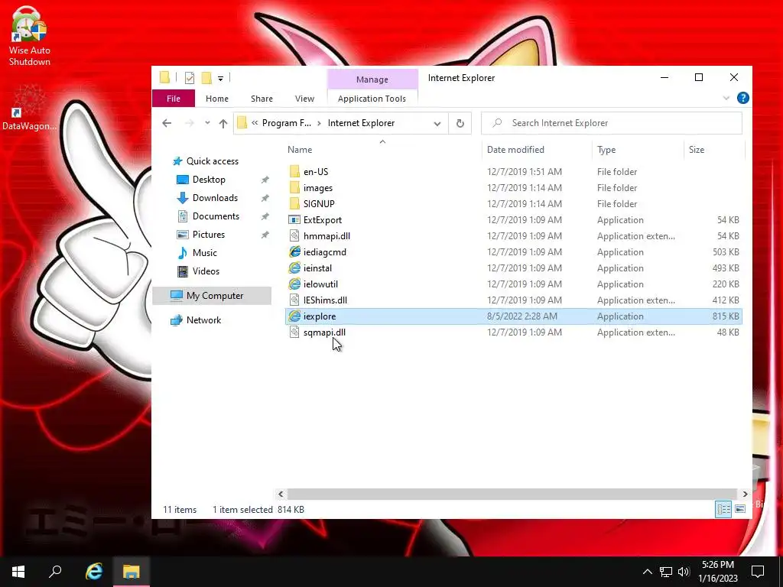The image size is (783, 587).
Task: Open the Wise Auto Shutdown desktop shortcut
Action: coord(29,36)
